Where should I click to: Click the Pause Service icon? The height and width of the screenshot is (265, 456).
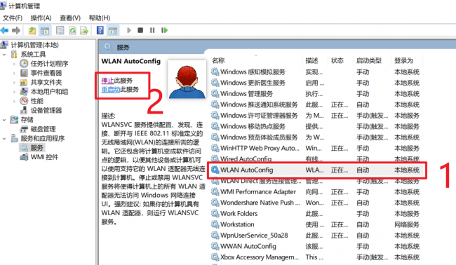coord(152,30)
